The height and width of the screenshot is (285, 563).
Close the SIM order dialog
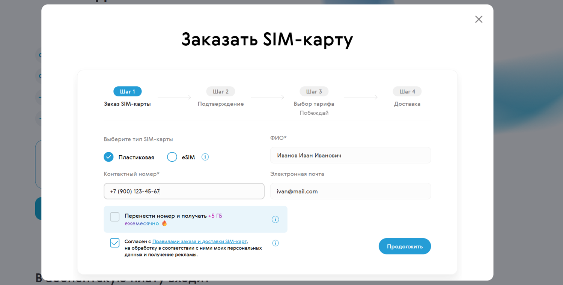point(479,19)
